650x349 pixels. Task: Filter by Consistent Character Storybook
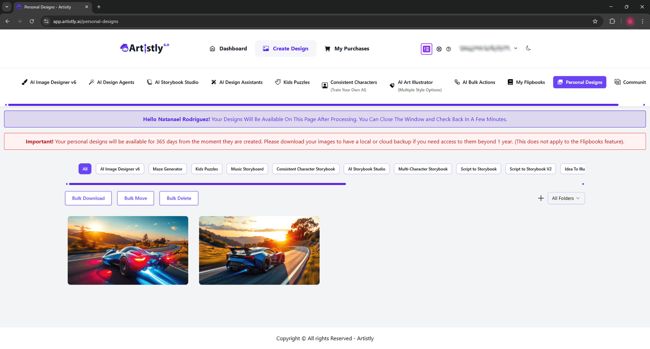(x=306, y=169)
